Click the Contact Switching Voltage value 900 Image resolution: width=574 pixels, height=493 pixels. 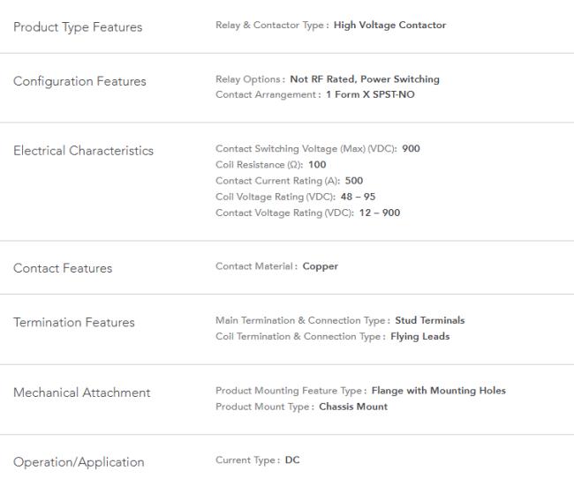point(411,149)
